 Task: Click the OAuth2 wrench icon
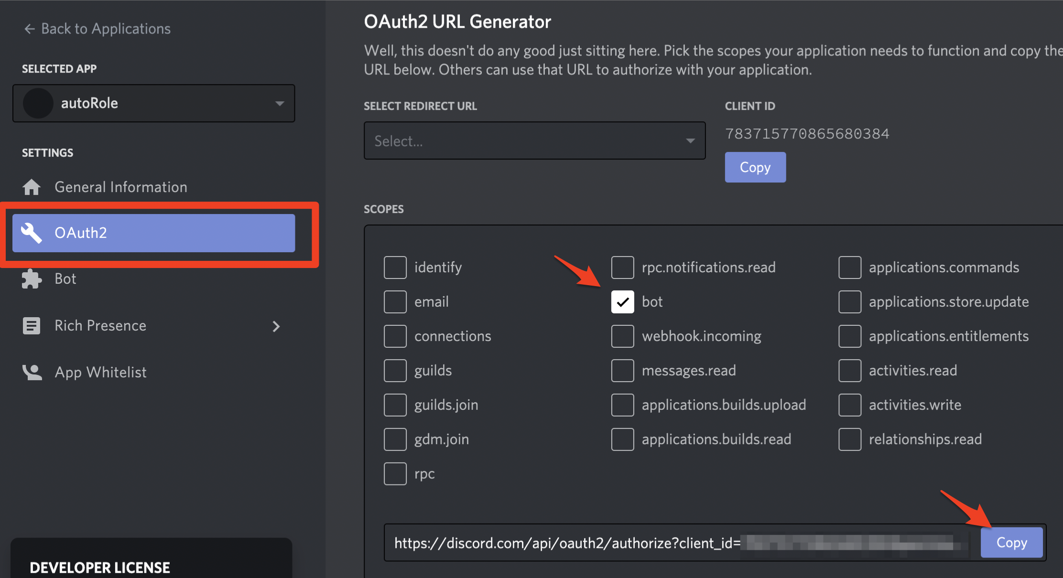pos(32,233)
